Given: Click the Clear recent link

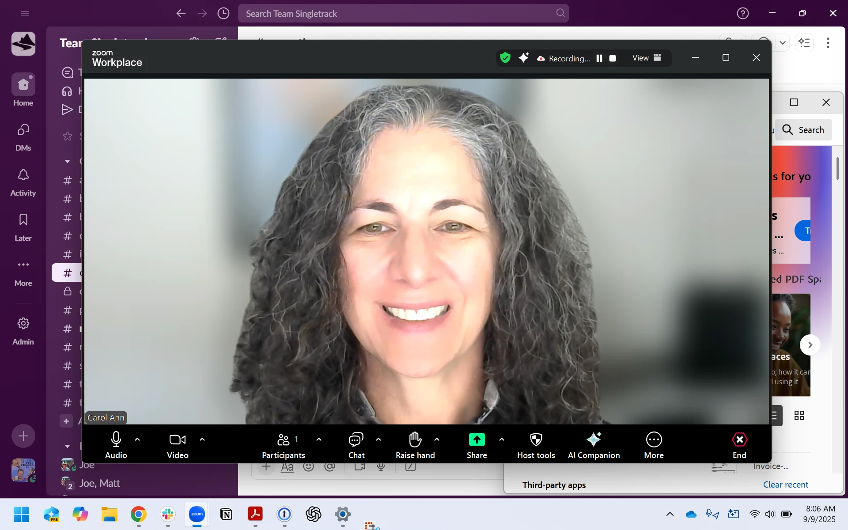Looking at the screenshot, I should (785, 485).
